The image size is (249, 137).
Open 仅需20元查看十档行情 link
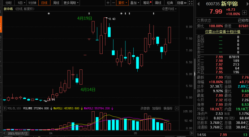click(x=223, y=32)
